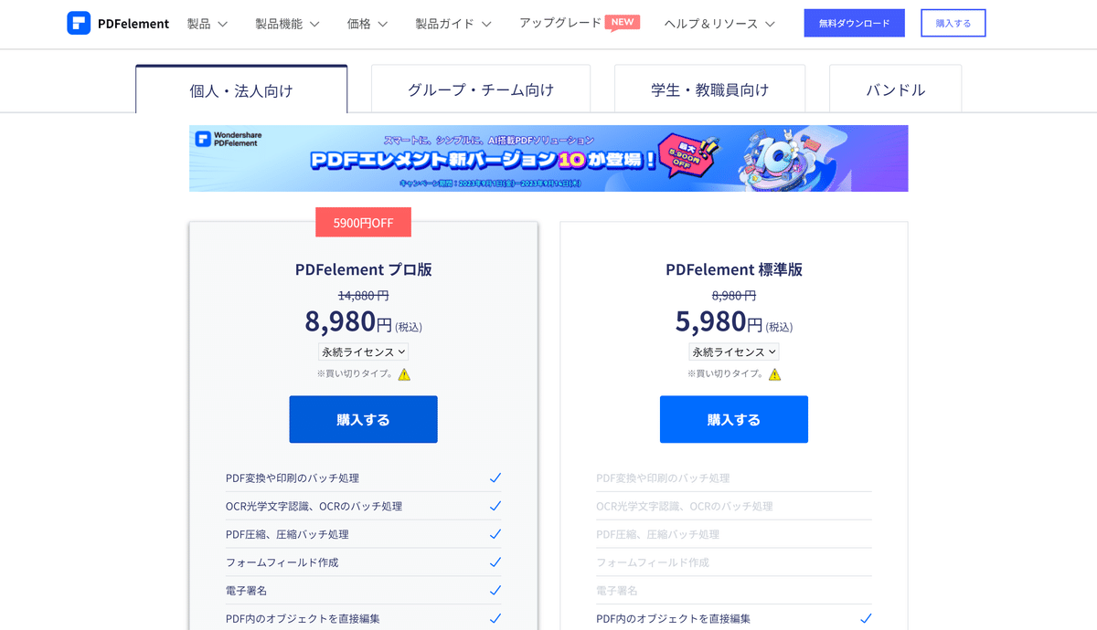Click the 無料ダウンロード button

[855, 24]
